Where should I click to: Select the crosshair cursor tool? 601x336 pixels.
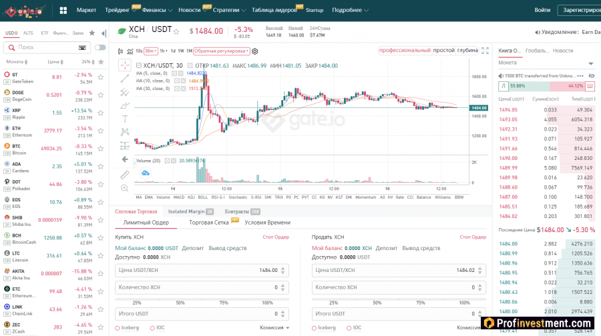pos(125,65)
